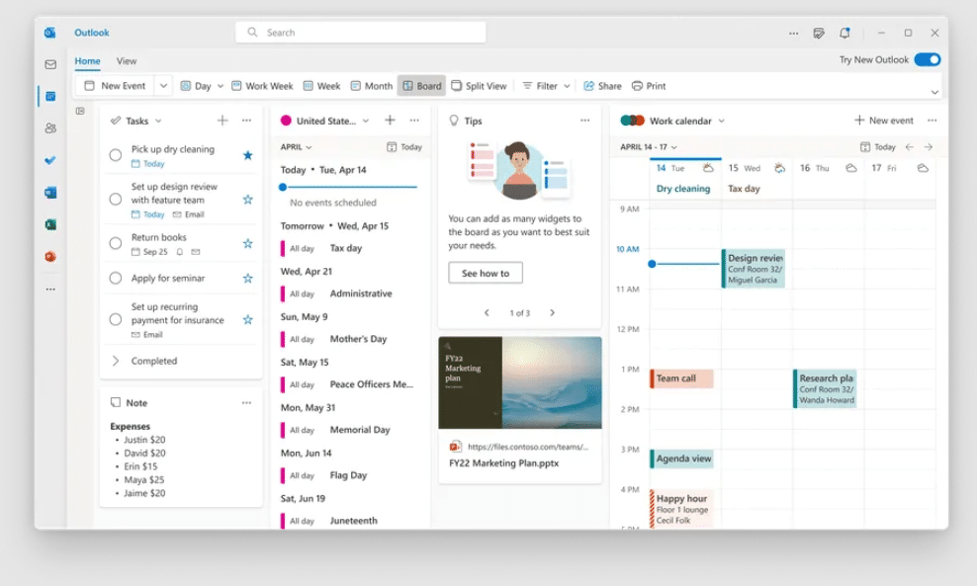Star the Apply for seminar task
Screen dimensions: 977x586
248,279
